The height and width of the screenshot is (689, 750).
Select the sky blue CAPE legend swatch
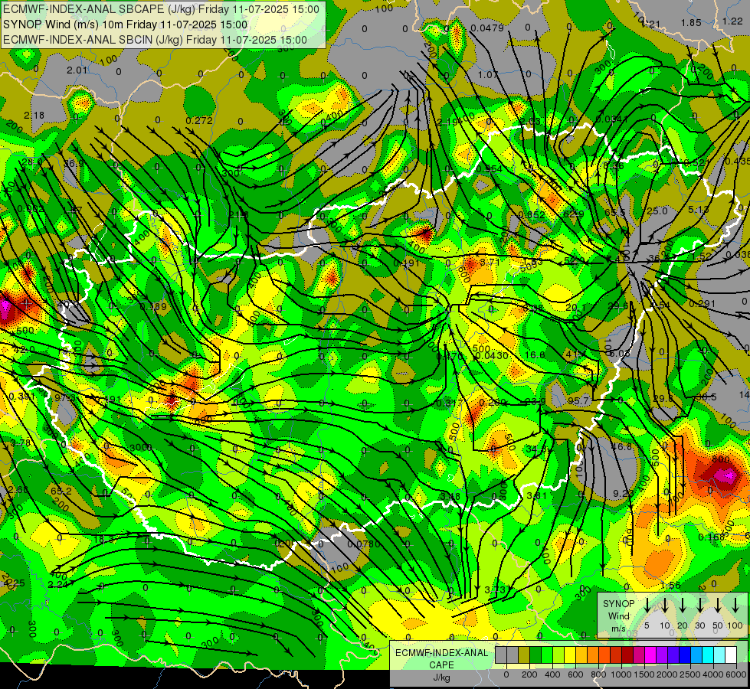696,655
